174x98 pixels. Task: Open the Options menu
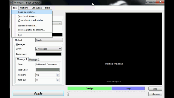[24, 8]
